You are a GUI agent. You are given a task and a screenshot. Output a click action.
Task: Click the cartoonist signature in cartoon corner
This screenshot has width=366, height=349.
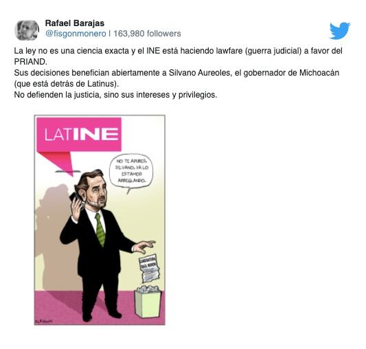[x=44, y=322]
